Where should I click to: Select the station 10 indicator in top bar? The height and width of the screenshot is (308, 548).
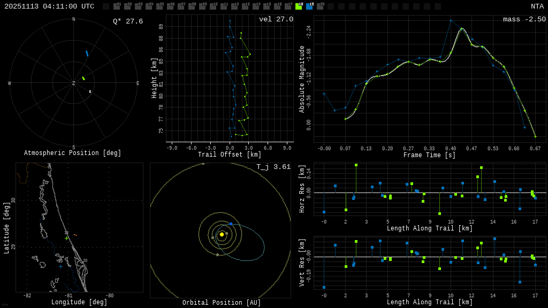tap(213, 6)
